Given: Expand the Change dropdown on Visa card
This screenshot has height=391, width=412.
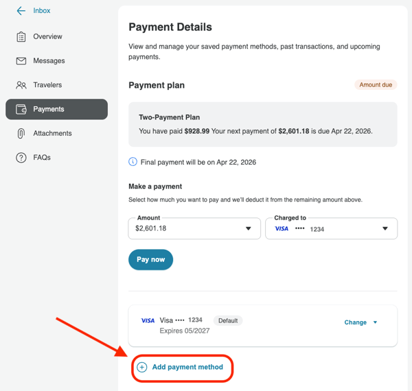Looking at the screenshot, I should (x=375, y=322).
